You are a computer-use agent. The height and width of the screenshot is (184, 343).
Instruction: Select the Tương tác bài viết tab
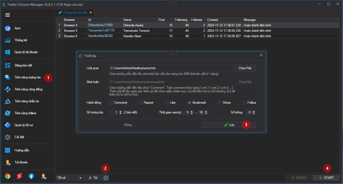coord(75,12)
